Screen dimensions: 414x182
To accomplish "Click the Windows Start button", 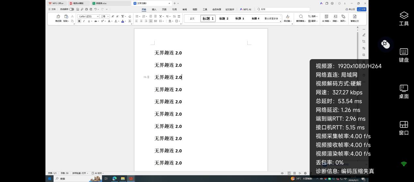I will coord(50,179).
